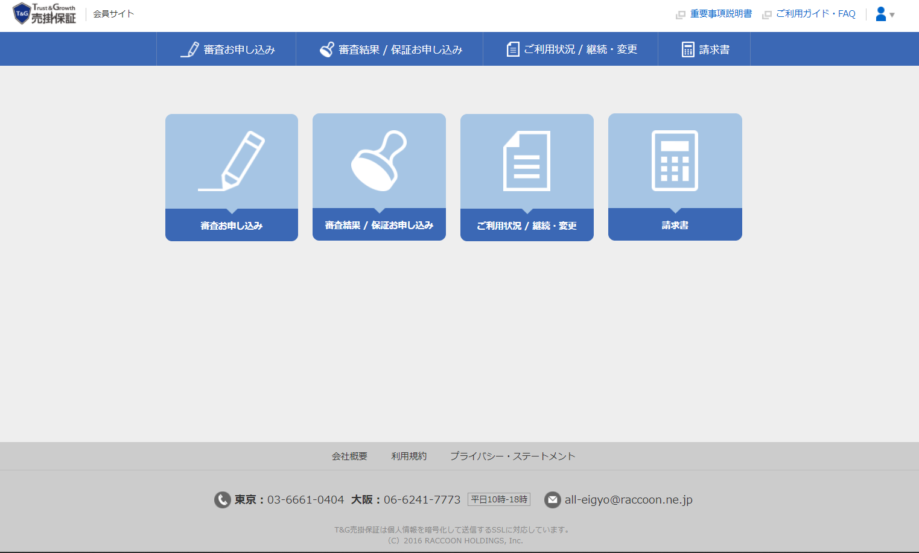Open ご利用ガイド・FAQ link
919x553 pixels.
(x=816, y=14)
